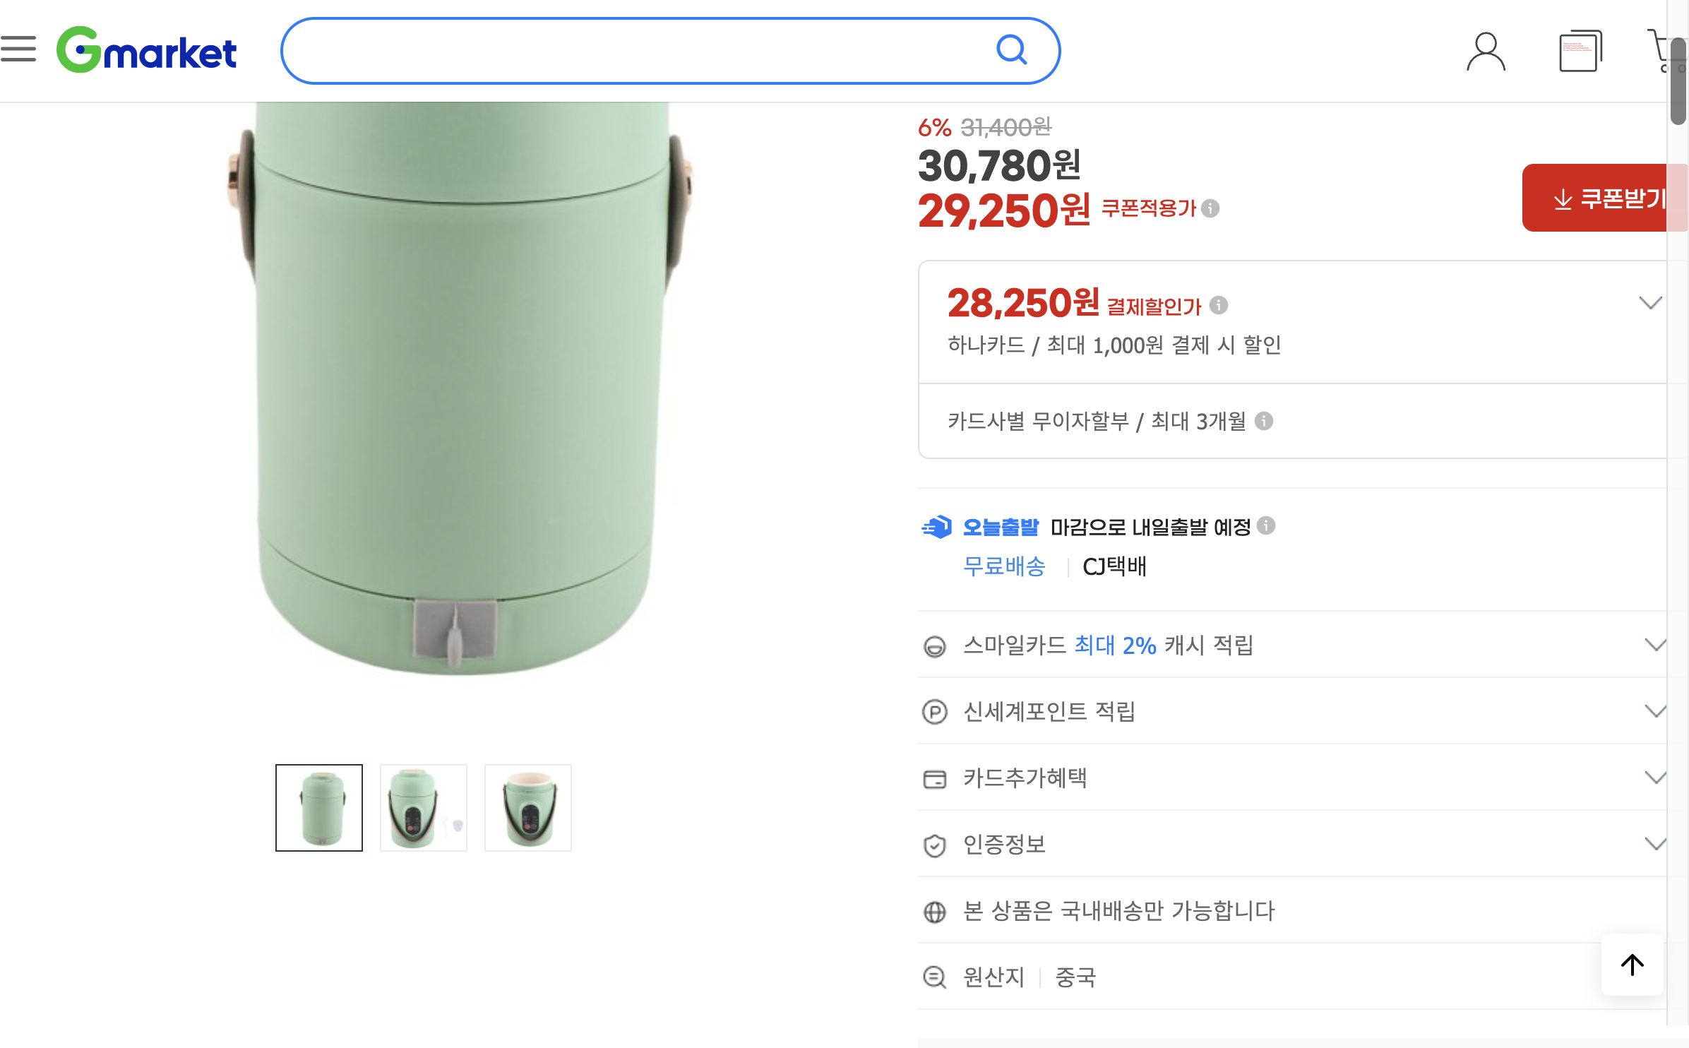Click the search magnifier icon
Image resolution: width=1689 pixels, height=1048 pixels.
tap(1013, 49)
